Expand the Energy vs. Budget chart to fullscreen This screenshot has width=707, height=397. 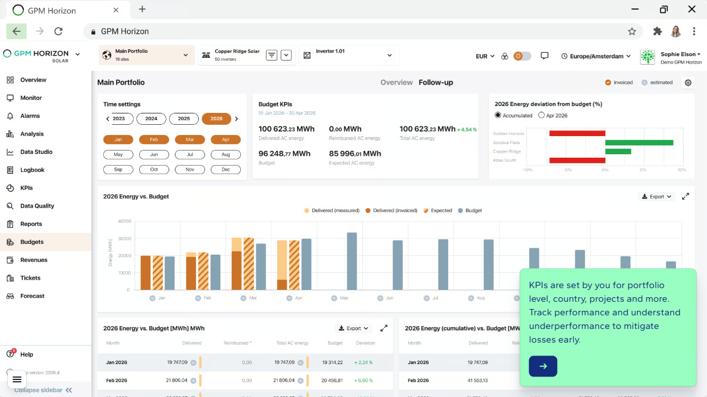click(x=685, y=196)
